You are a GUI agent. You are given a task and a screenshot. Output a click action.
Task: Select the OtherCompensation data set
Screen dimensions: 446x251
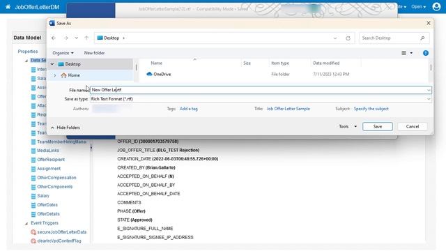[56, 178]
